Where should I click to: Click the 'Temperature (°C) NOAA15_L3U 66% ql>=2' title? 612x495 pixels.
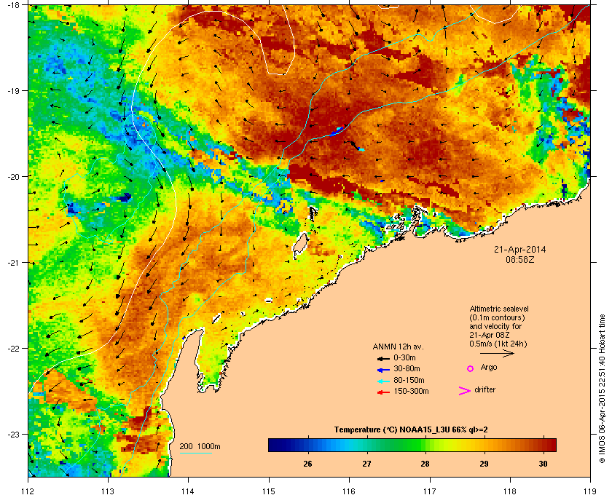tap(411, 430)
